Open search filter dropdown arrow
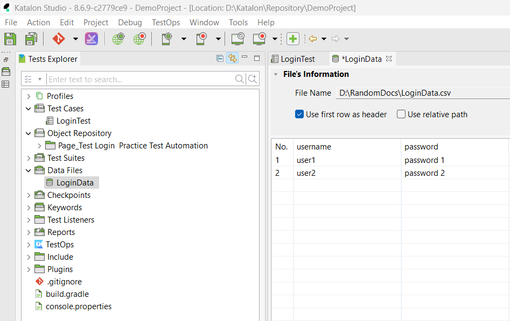 click(40, 79)
